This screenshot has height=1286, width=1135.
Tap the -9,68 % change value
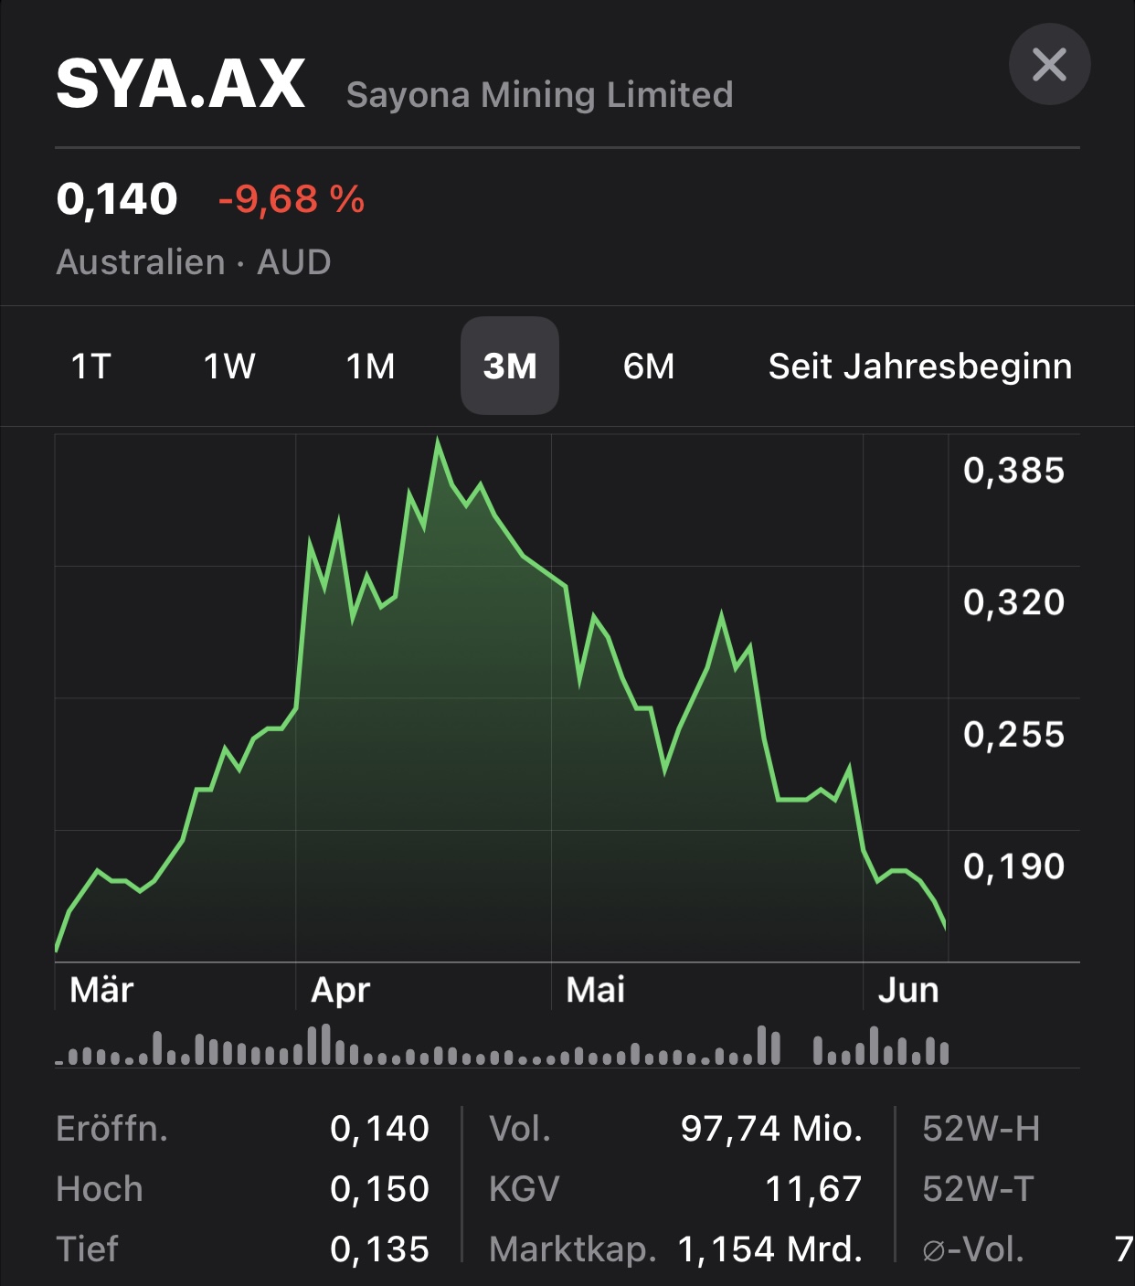tap(292, 199)
